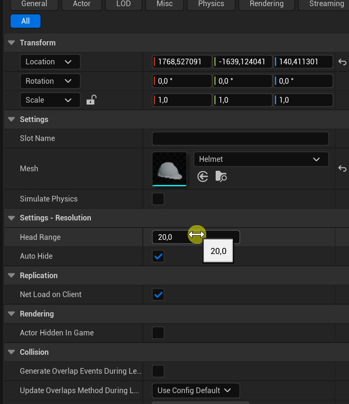
Task: Collapse the Transform section
Action: [x=12, y=43]
